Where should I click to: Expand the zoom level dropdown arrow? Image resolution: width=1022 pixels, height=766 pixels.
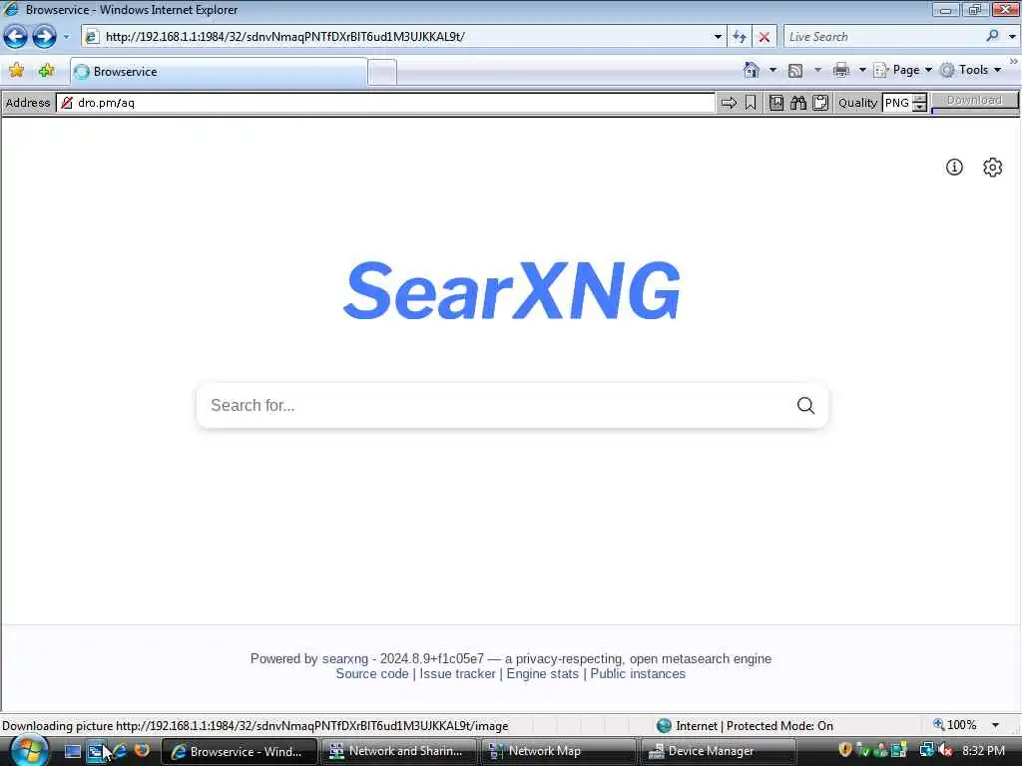coord(995,725)
